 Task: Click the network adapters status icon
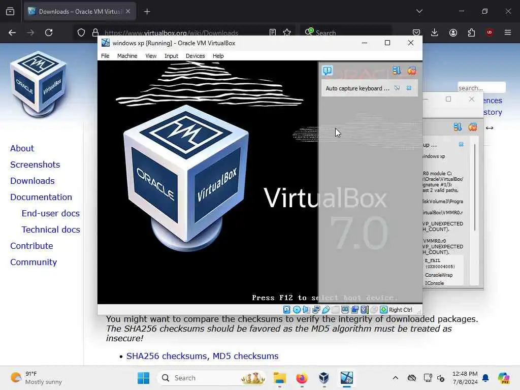pyautogui.click(x=316, y=310)
